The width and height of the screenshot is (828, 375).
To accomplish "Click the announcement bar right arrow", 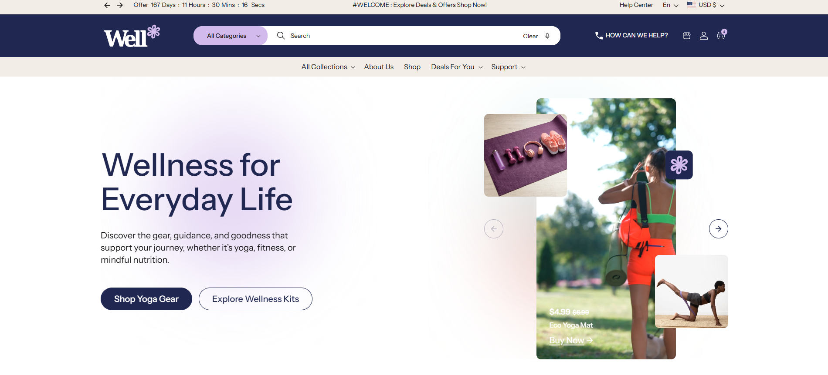I will (x=120, y=5).
